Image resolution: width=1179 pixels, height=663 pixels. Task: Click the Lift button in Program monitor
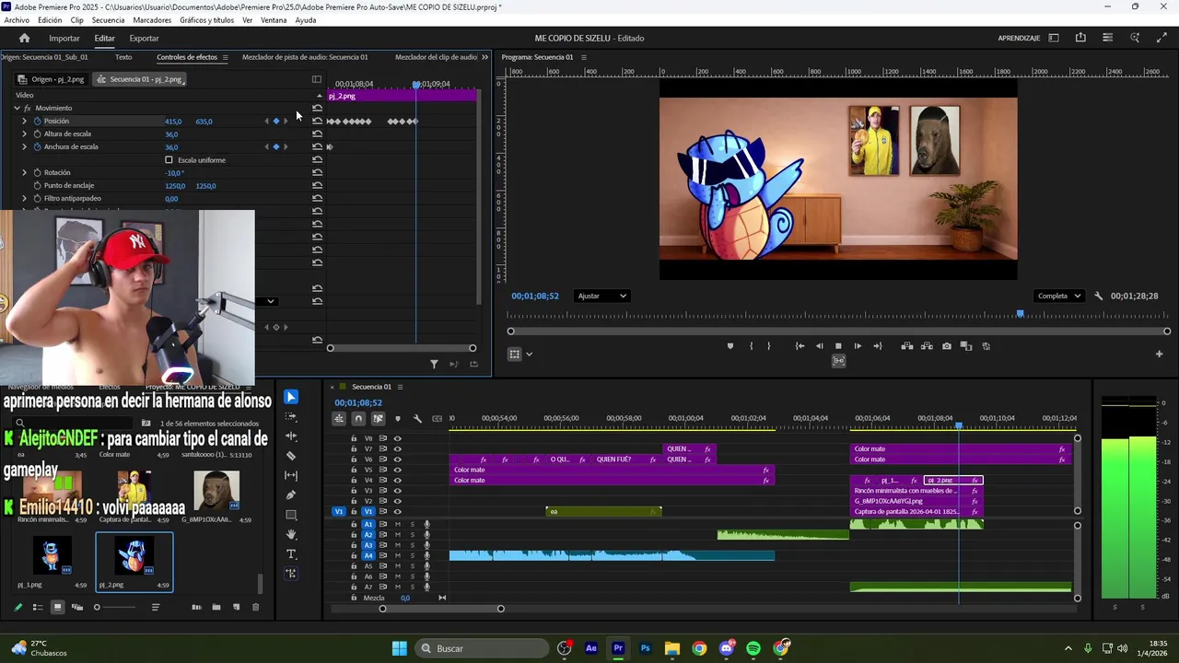point(907,346)
